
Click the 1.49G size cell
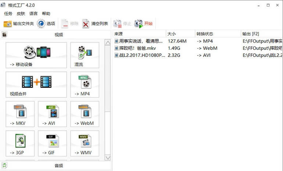174,48
